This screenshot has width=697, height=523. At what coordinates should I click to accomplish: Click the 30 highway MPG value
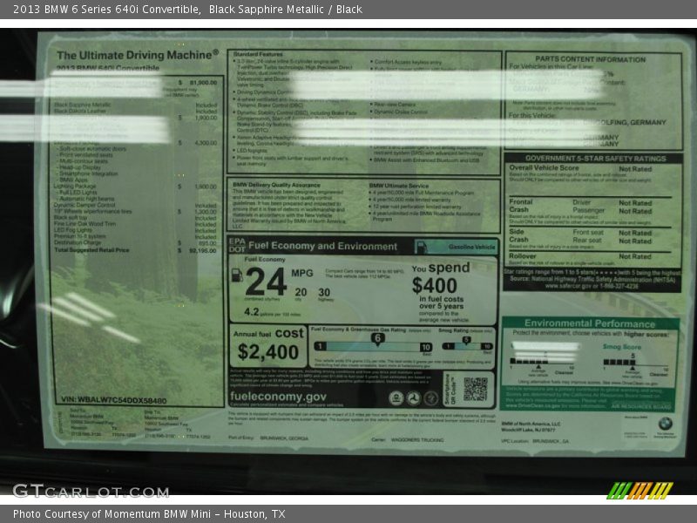tap(324, 292)
